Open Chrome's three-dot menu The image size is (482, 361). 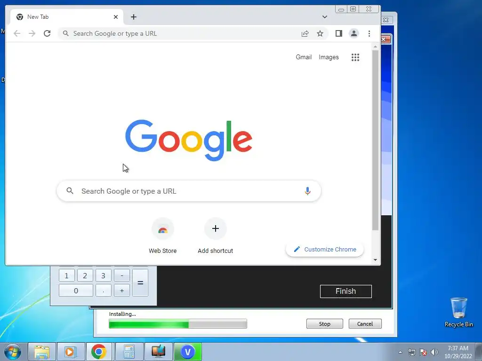[x=369, y=33]
